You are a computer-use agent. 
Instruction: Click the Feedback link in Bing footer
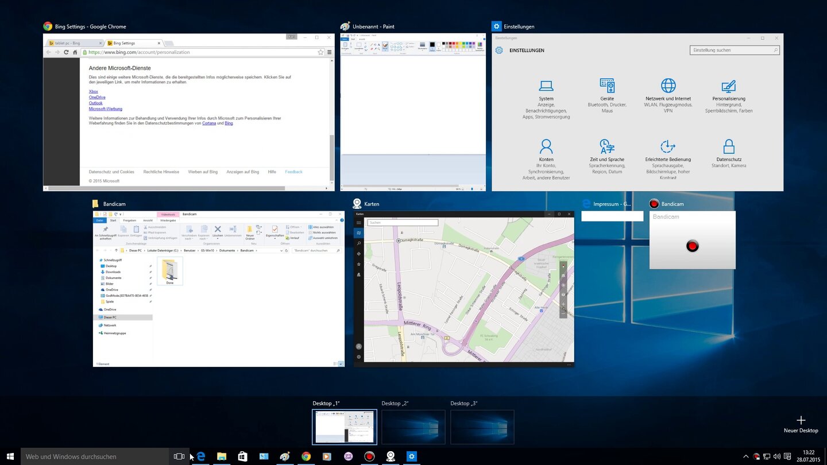click(293, 172)
